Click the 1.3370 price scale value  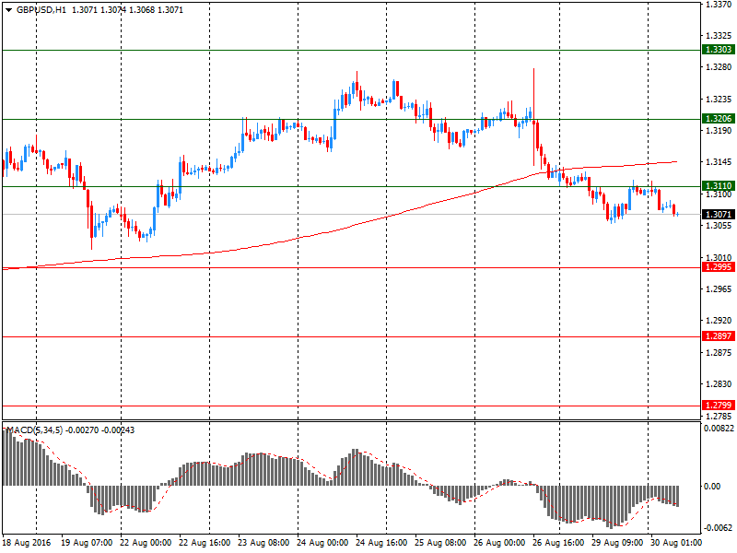coord(719,5)
